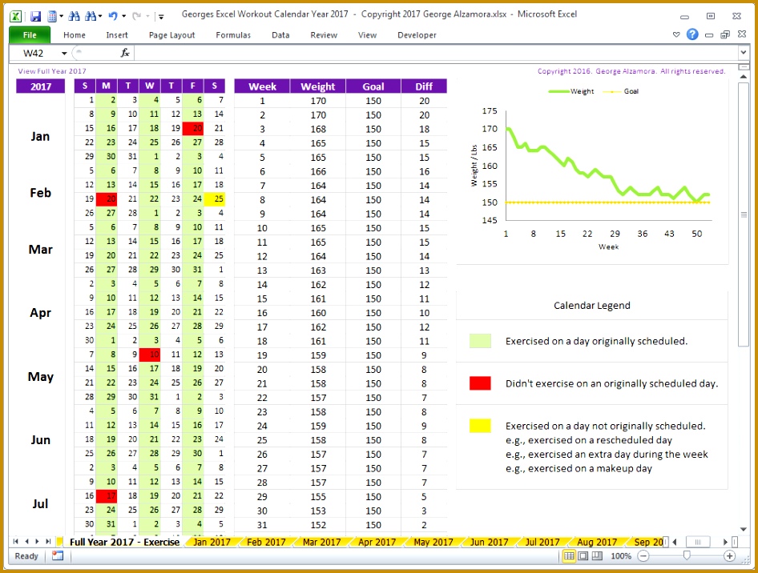The image size is (758, 573).
Task: Open the Data ribbon tab
Action: (280, 34)
